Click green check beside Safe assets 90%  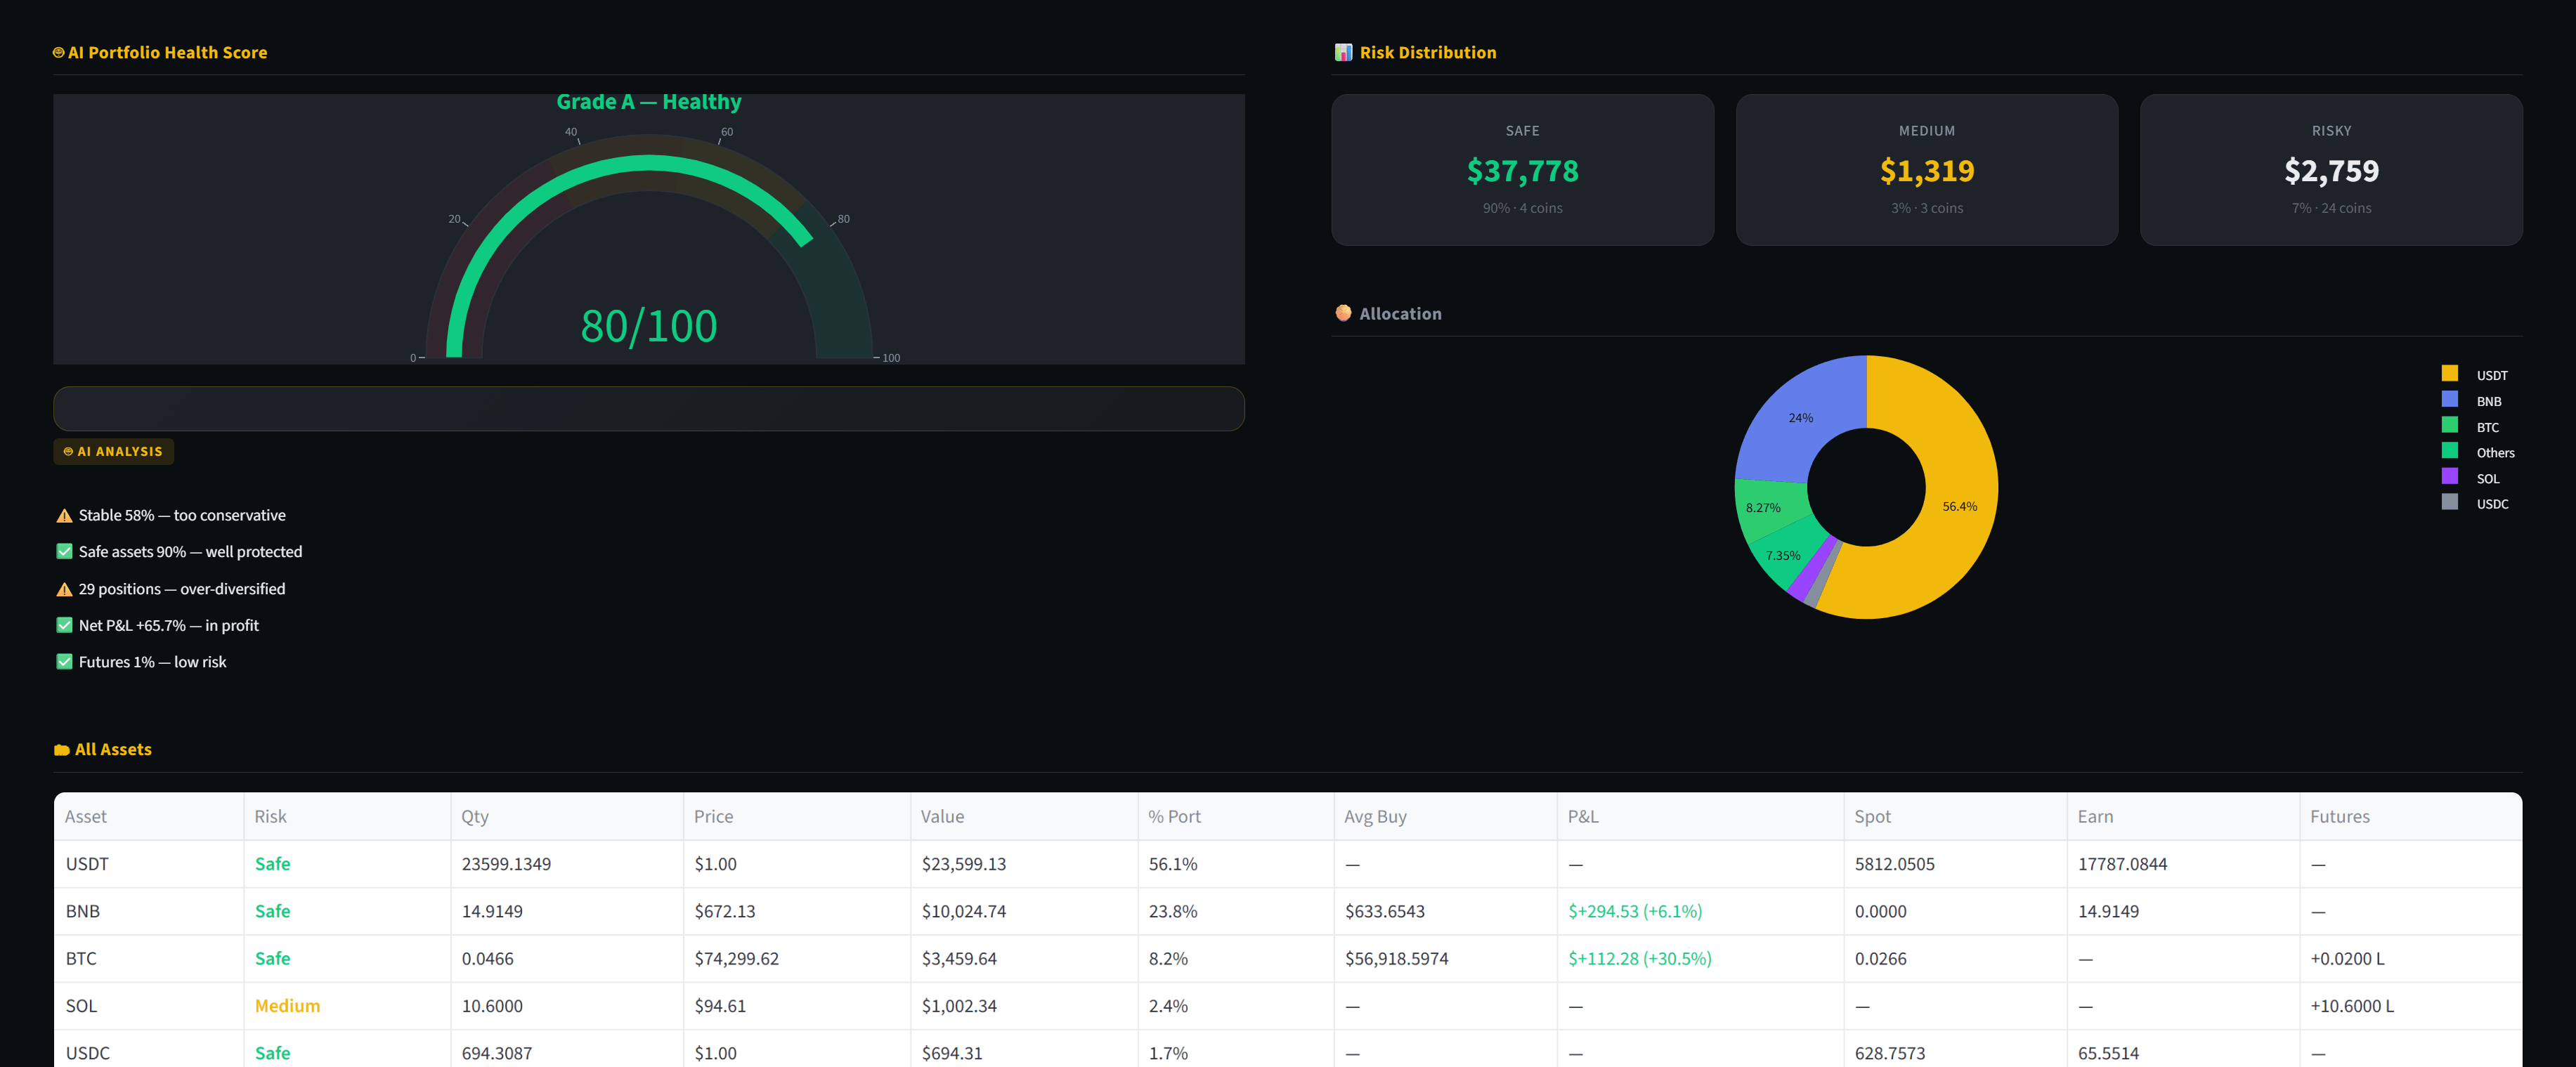pos(64,552)
